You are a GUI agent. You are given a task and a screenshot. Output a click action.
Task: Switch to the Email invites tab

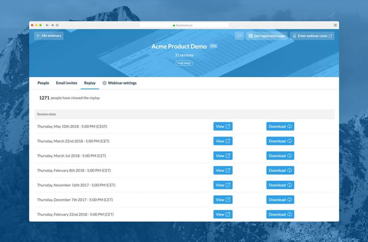(67, 83)
